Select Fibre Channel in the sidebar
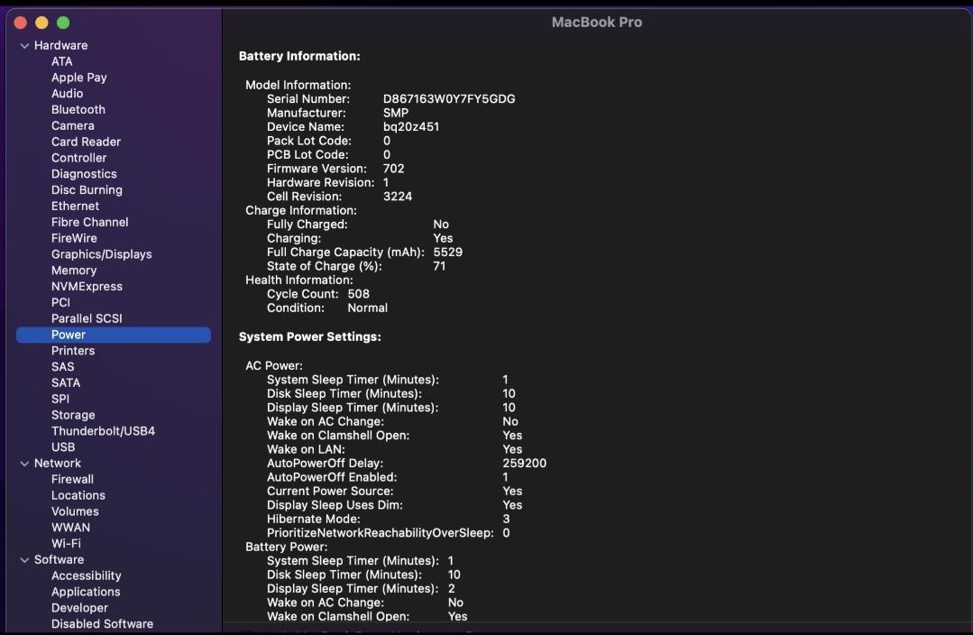 (x=90, y=222)
